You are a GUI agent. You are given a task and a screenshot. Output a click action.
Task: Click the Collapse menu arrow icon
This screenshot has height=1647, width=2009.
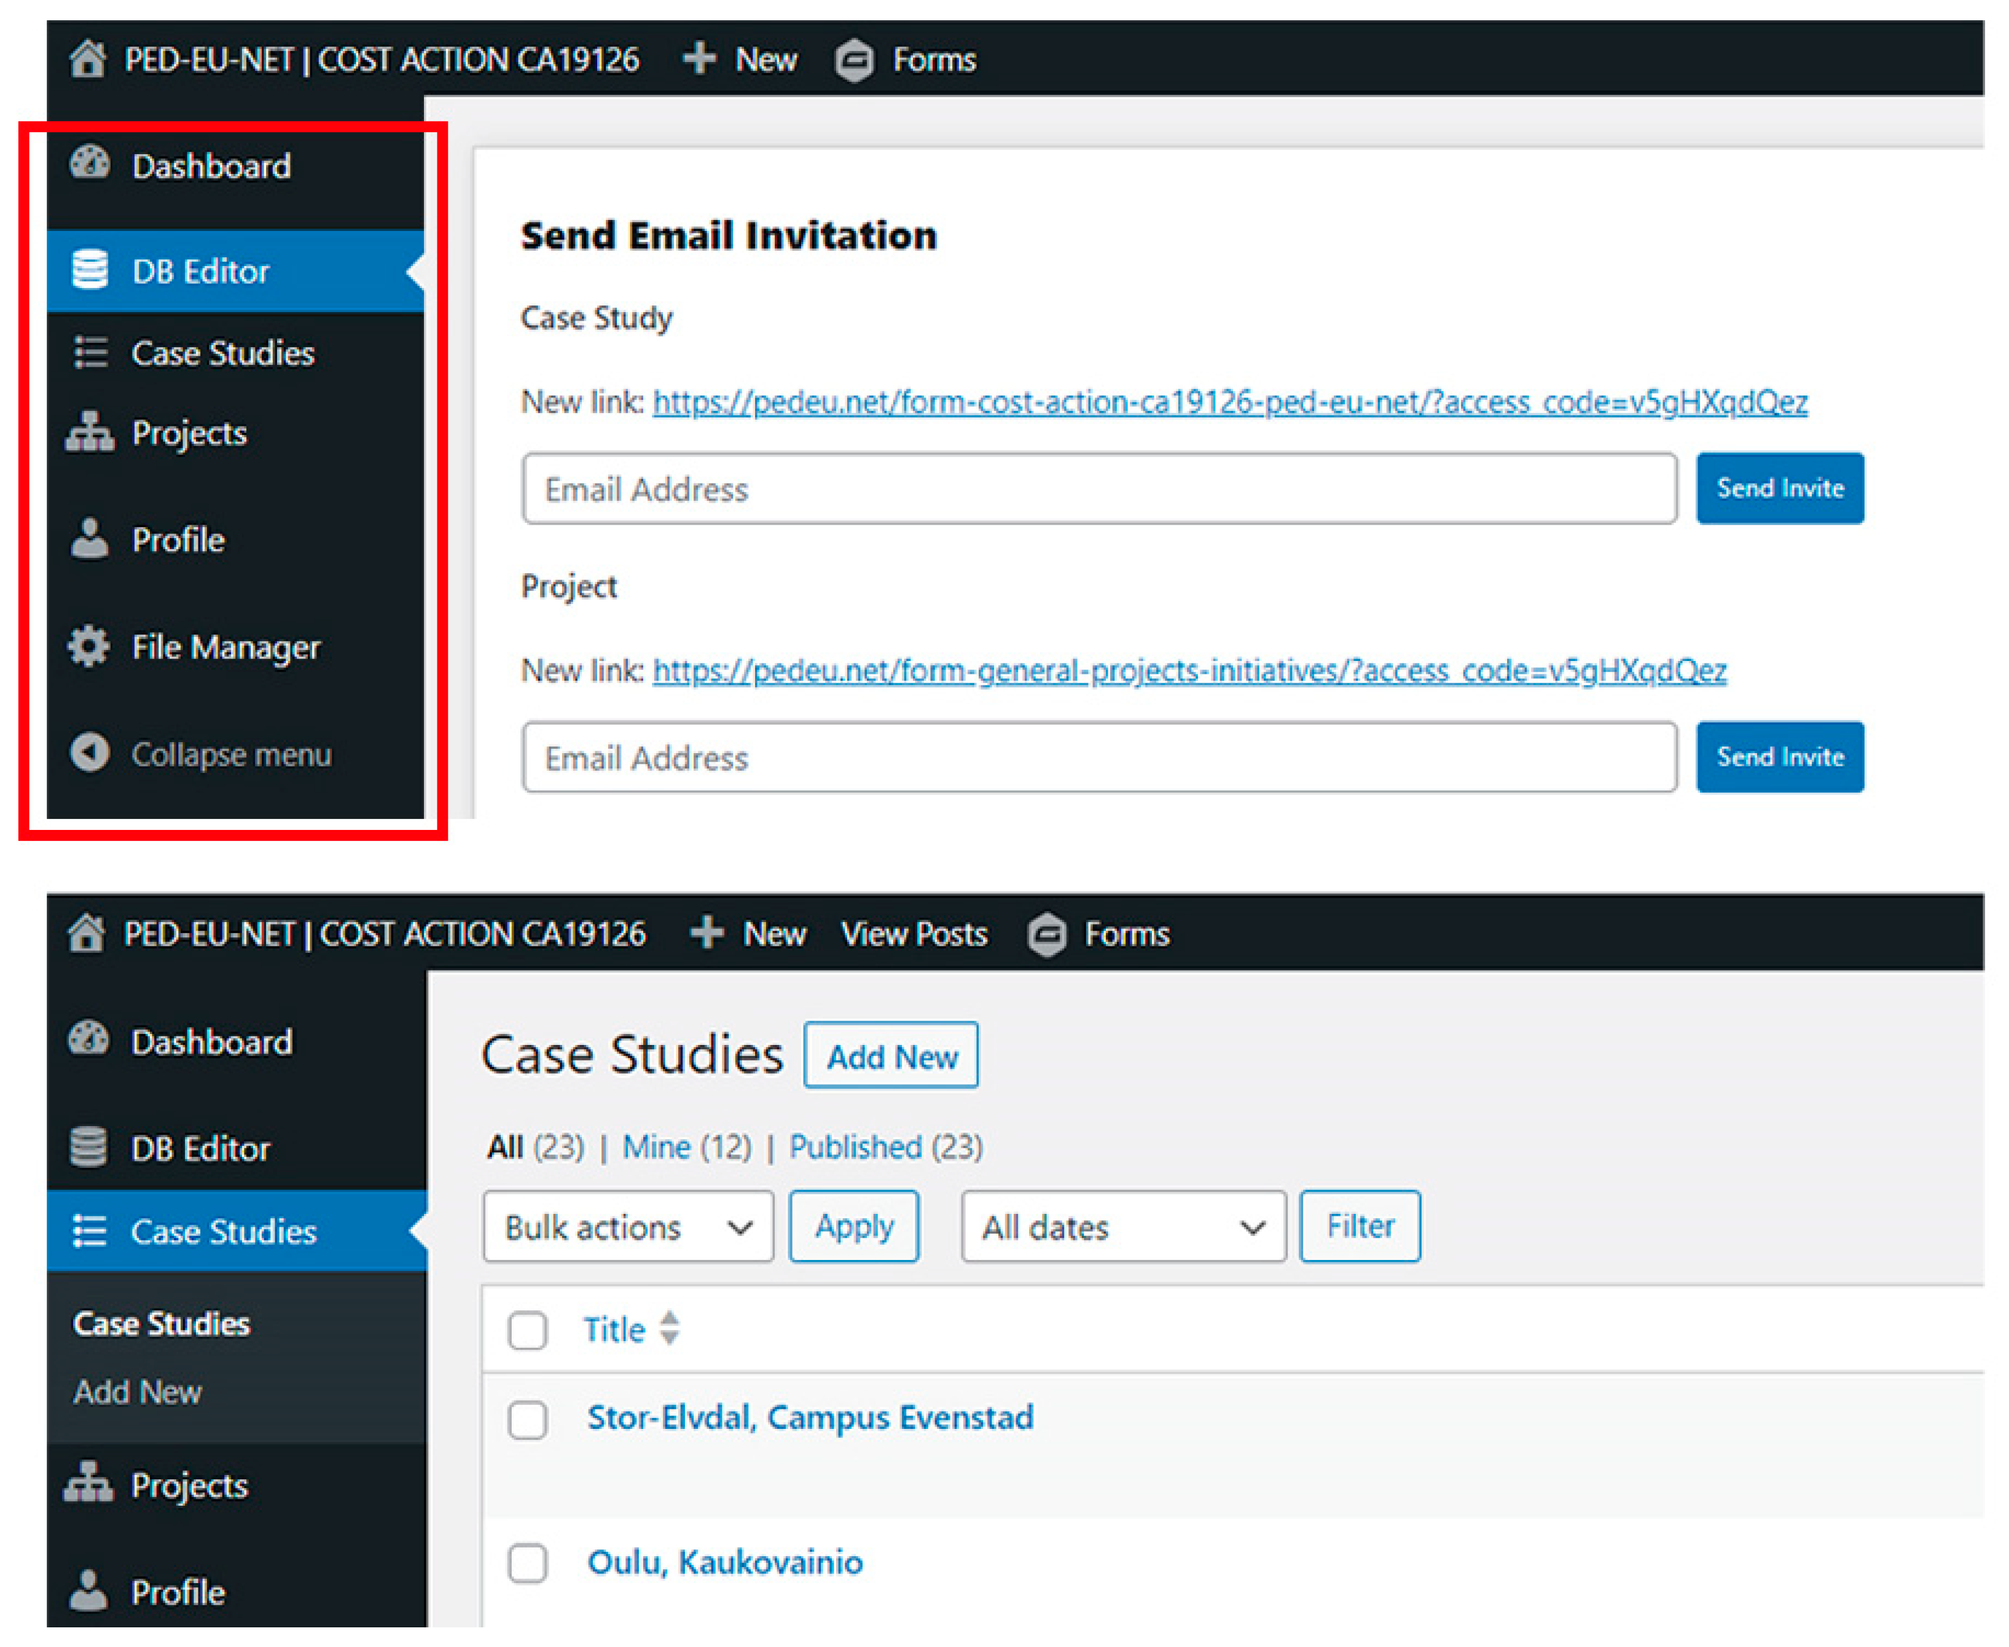tap(90, 753)
